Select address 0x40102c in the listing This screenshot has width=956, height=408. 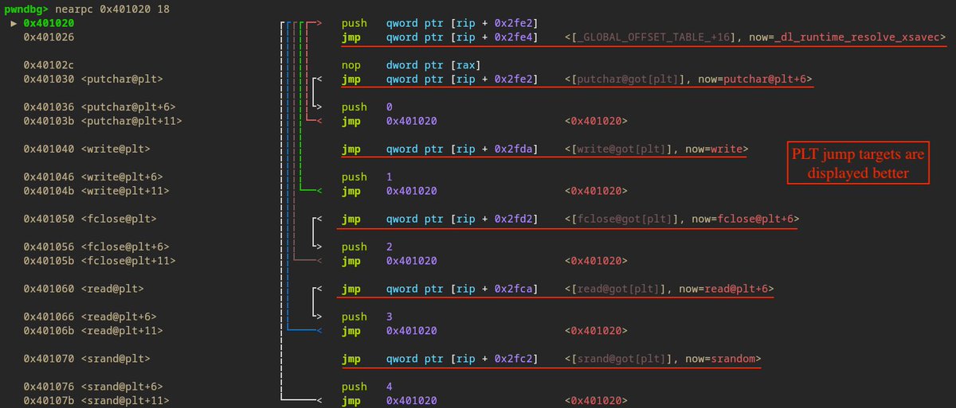point(49,65)
